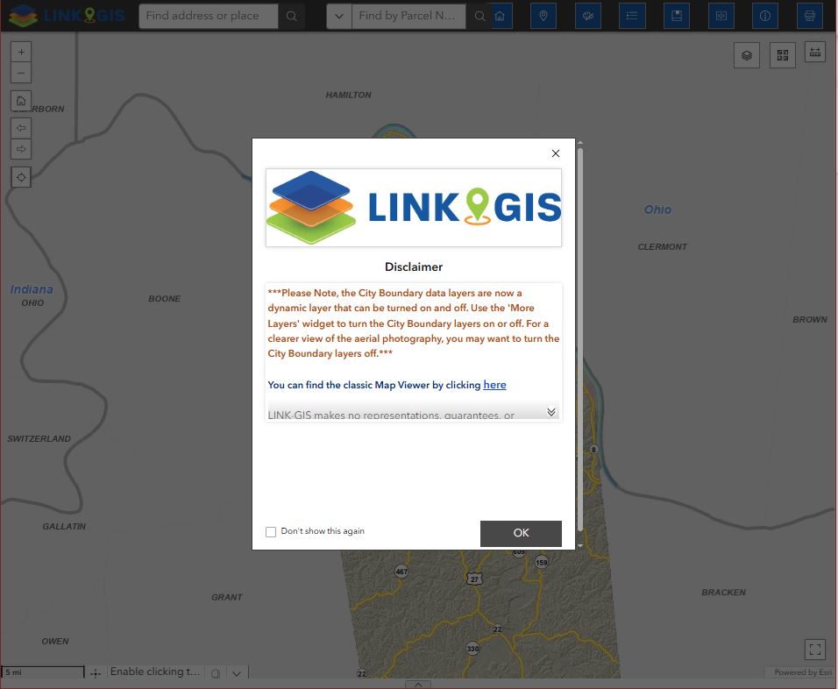The width and height of the screenshot is (838, 689).
Task: Click the OWEN county label on map
Action: [55, 641]
